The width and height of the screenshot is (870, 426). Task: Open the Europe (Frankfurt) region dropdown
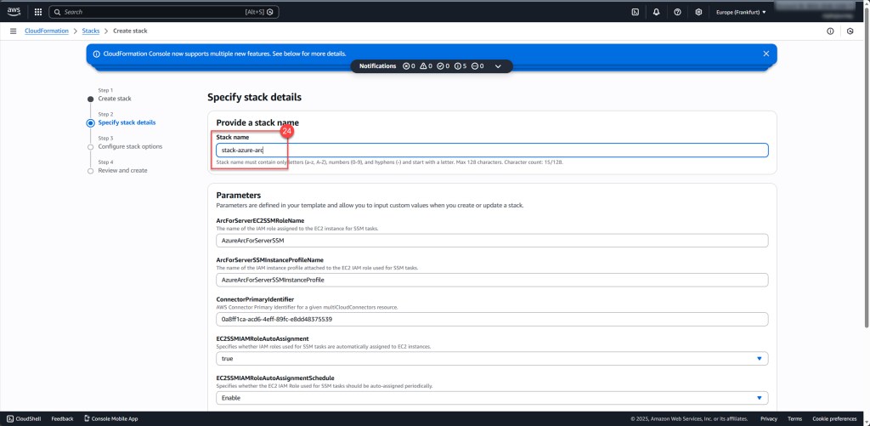click(x=741, y=12)
